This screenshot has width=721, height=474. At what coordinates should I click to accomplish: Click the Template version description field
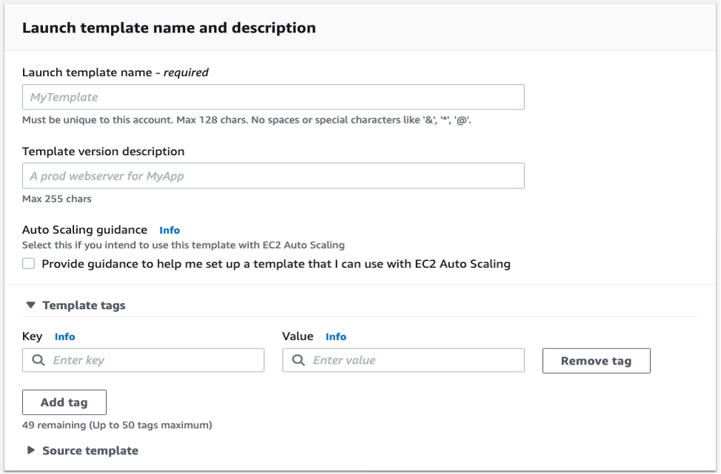pos(273,176)
